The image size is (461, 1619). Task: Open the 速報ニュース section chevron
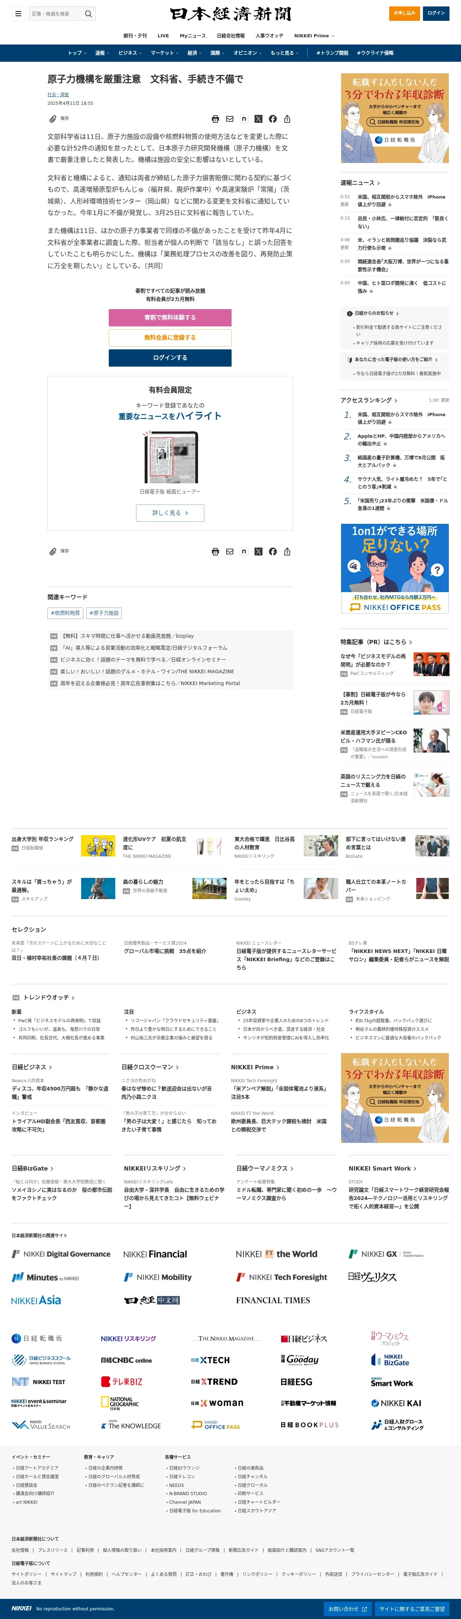[379, 183]
